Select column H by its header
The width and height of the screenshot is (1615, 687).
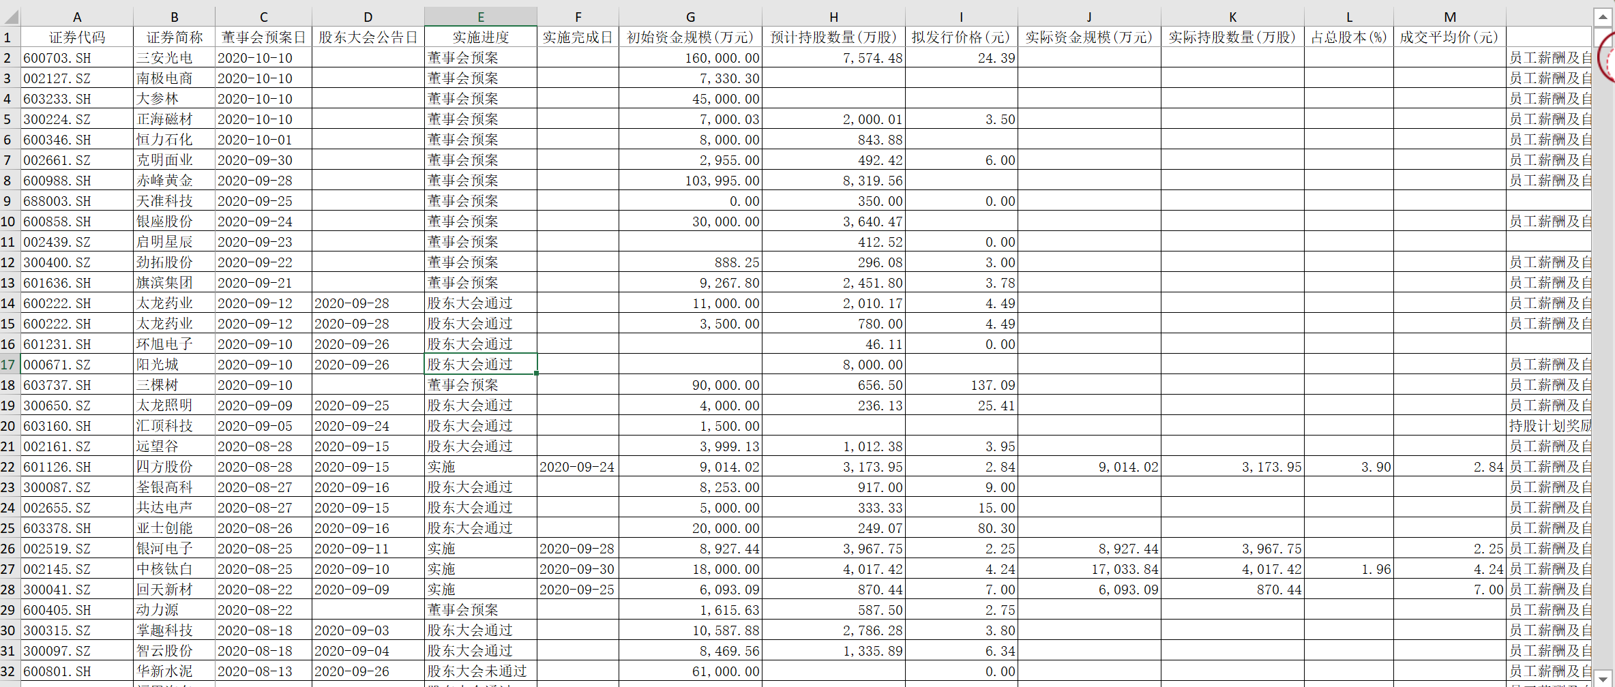point(834,17)
